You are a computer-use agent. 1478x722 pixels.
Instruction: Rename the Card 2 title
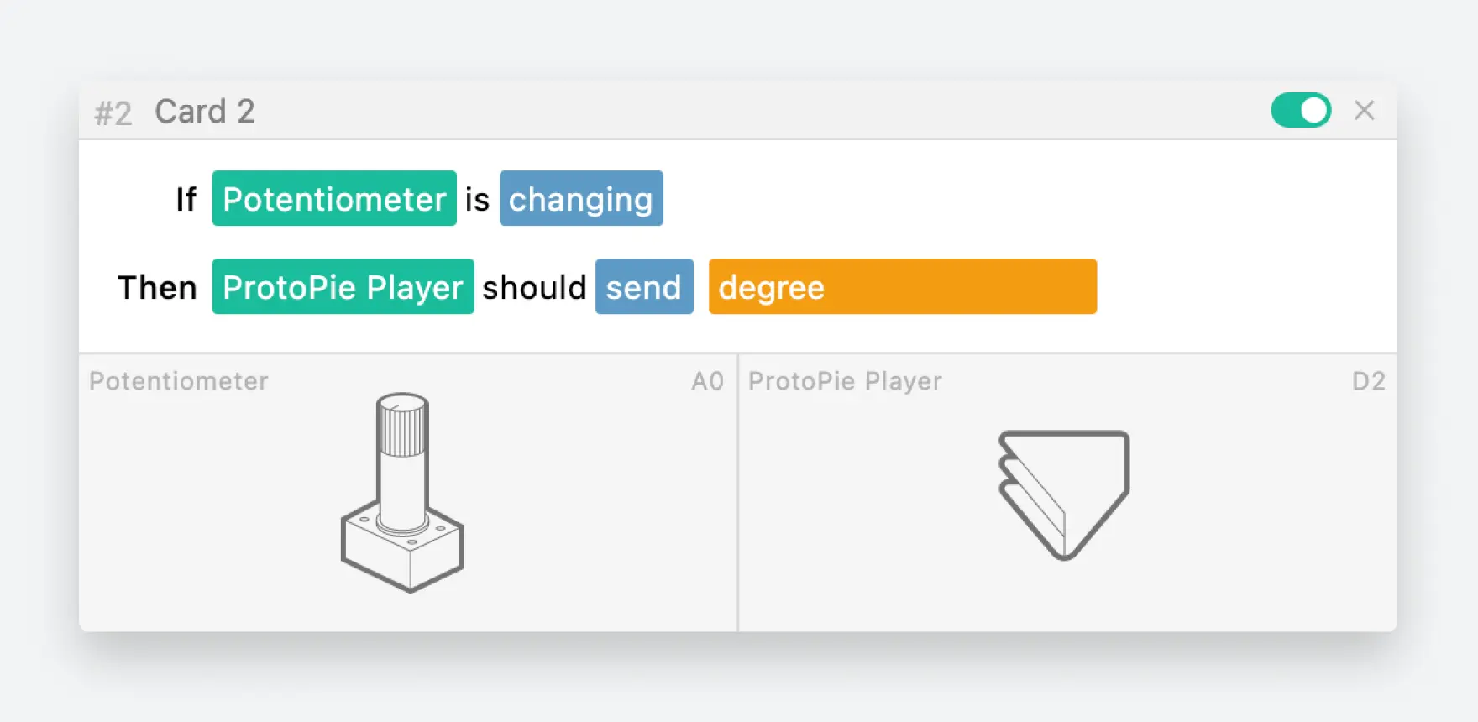click(x=205, y=112)
